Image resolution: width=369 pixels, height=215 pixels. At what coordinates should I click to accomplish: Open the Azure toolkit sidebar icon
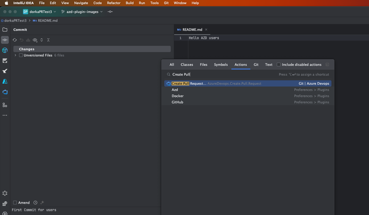(x=5, y=81)
